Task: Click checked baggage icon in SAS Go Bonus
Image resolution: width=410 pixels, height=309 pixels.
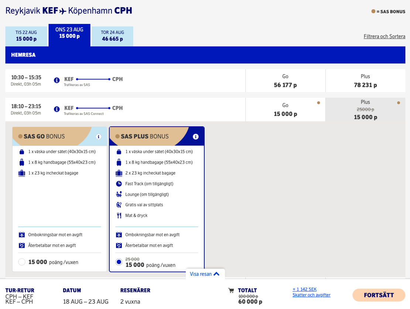Action: pos(22,173)
